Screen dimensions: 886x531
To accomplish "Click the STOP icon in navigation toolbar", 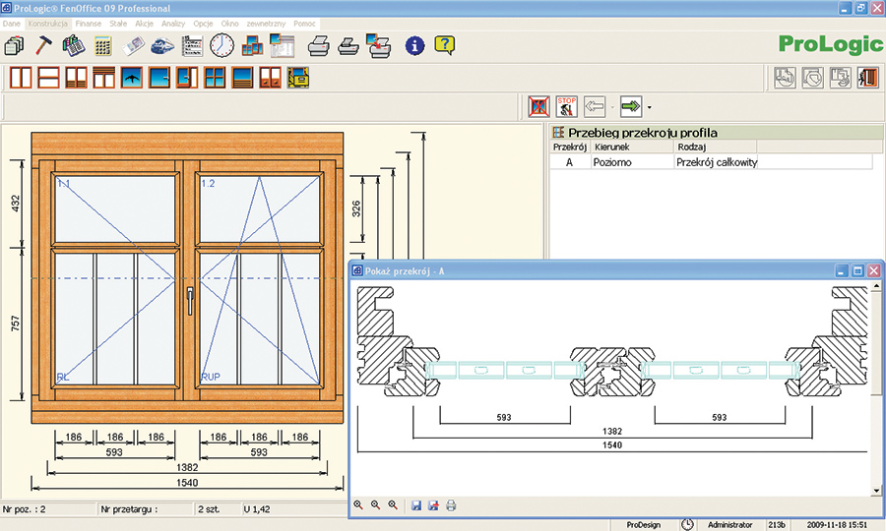I will [566, 105].
